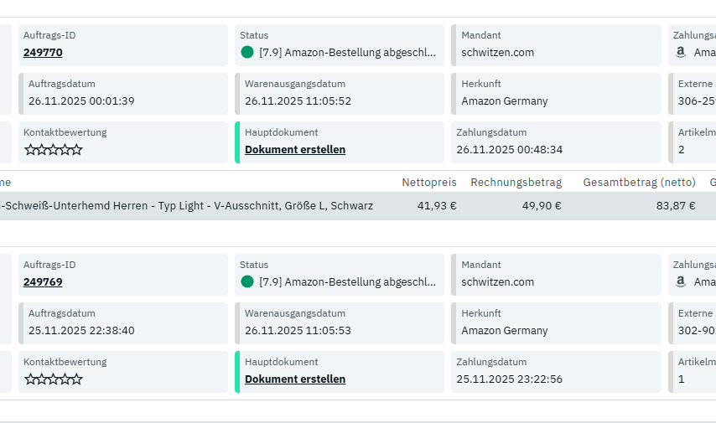The width and height of the screenshot is (716, 423).
Task: Select the fifth star for order 249770's Kontaktbewertung
Action: point(77,150)
